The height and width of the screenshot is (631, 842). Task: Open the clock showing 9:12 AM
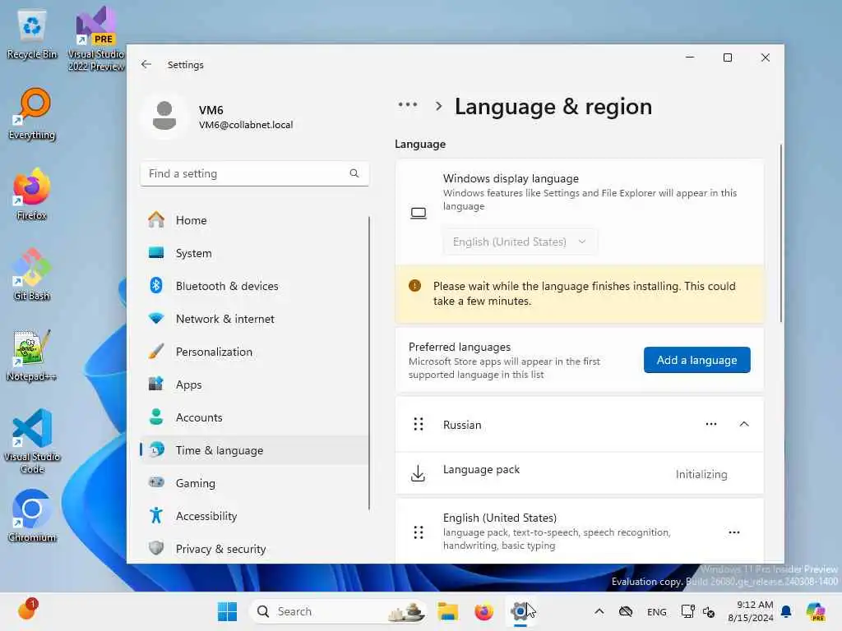point(750,611)
